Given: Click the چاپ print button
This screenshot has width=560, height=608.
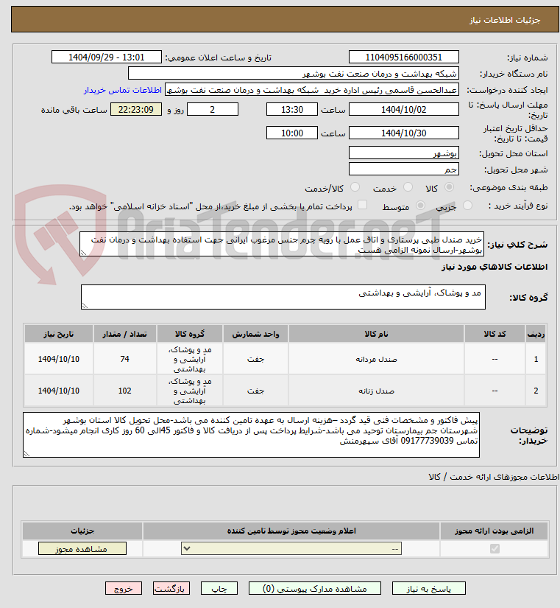Looking at the screenshot, I should [219, 588].
